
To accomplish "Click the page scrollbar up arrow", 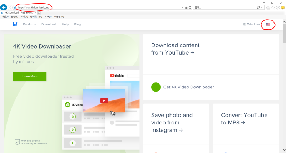I will click(284, 22).
